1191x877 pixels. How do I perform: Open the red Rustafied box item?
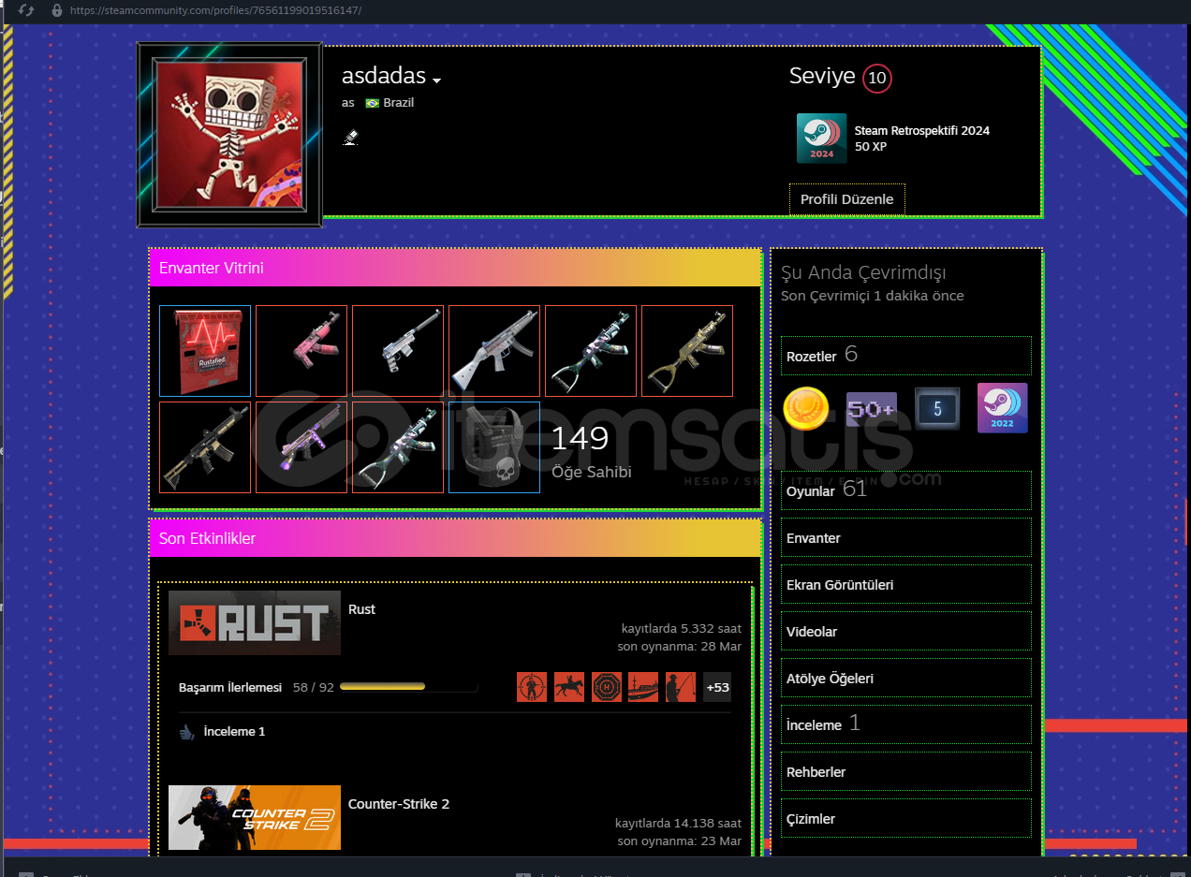pos(205,351)
